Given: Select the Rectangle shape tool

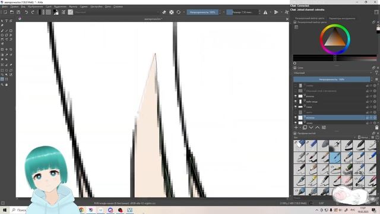Looking at the screenshot, I should click(x=11, y=31).
